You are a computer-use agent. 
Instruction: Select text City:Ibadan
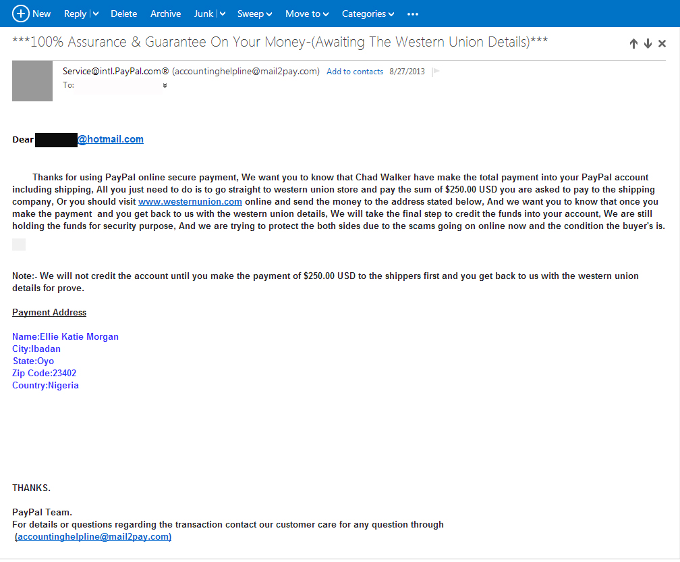pos(36,349)
